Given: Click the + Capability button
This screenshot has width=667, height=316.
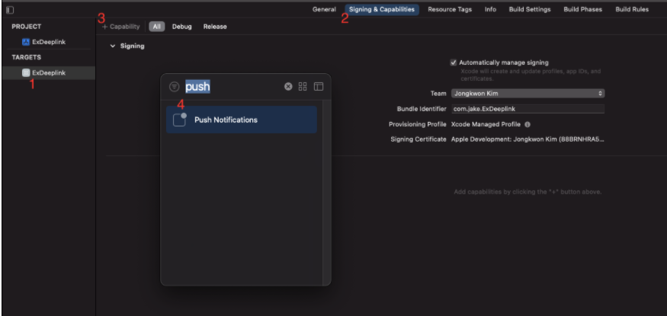Looking at the screenshot, I should pyautogui.click(x=121, y=27).
